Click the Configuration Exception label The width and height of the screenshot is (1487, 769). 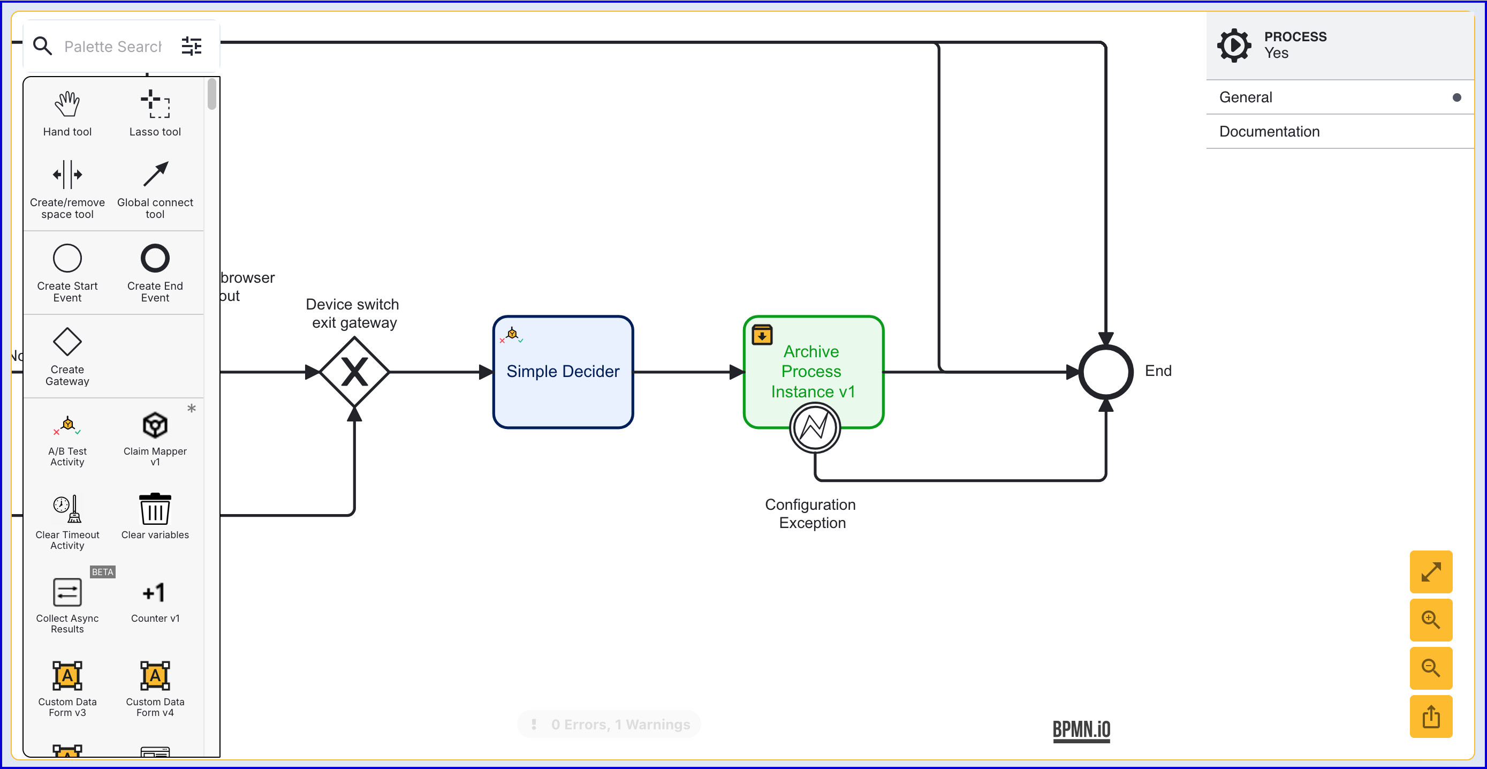coord(810,513)
